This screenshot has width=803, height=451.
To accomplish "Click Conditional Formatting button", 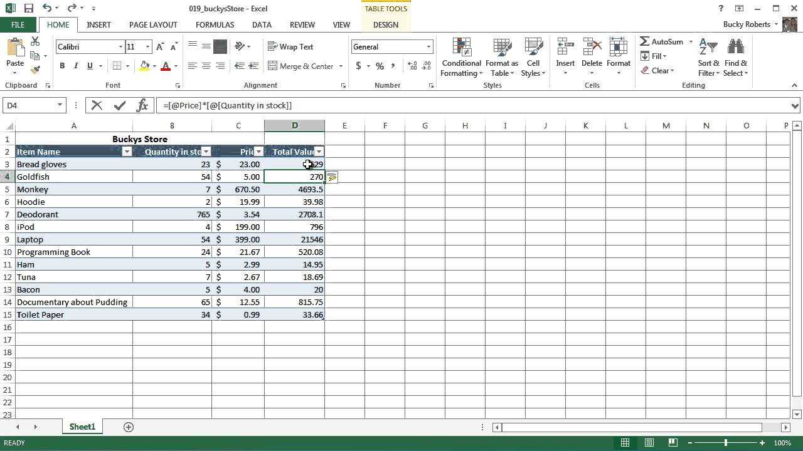I will (x=461, y=57).
